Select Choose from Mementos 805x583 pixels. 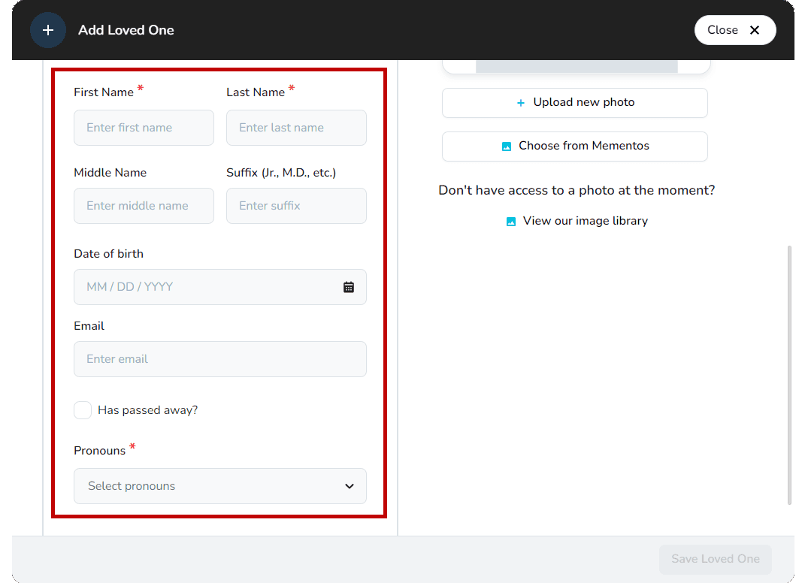[x=574, y=147]
